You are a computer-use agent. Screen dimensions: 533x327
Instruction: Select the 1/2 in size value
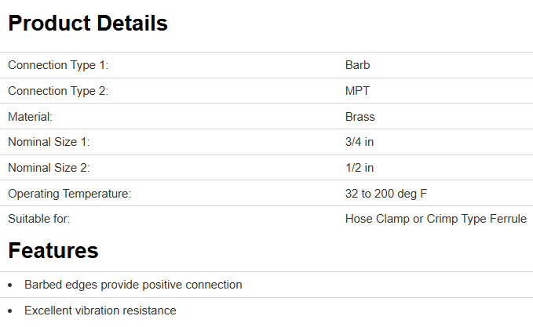click(360, 168)
